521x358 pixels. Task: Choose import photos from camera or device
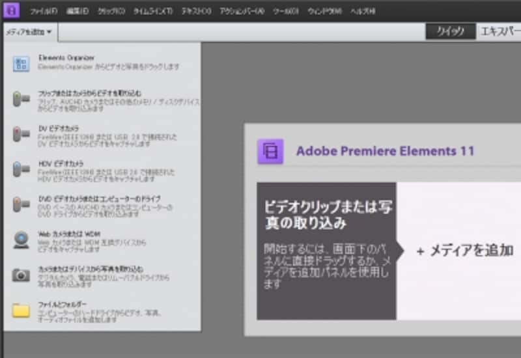tap(104, 277)
